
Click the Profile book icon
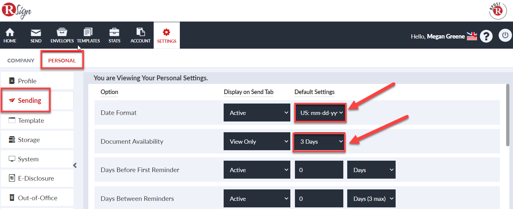pos(12,81)
